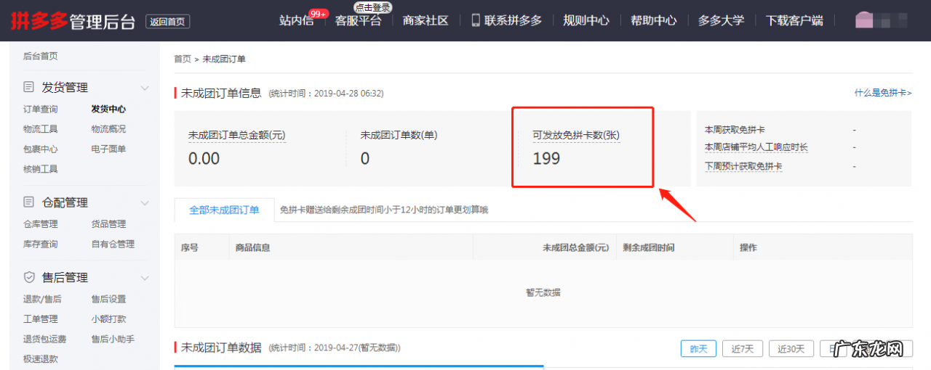Image resolution: width=931 pixels, height=370 pixels.
Task: Click the 本周获取免拼卡 label
Action: pos(735,130)
